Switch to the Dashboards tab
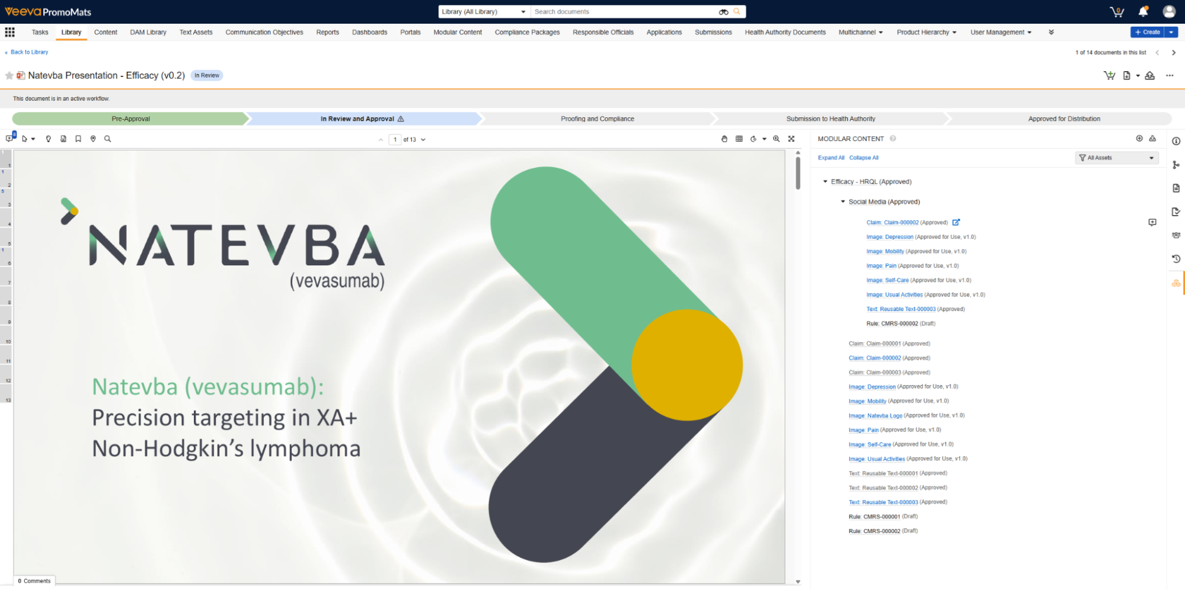 coord(369,33)
